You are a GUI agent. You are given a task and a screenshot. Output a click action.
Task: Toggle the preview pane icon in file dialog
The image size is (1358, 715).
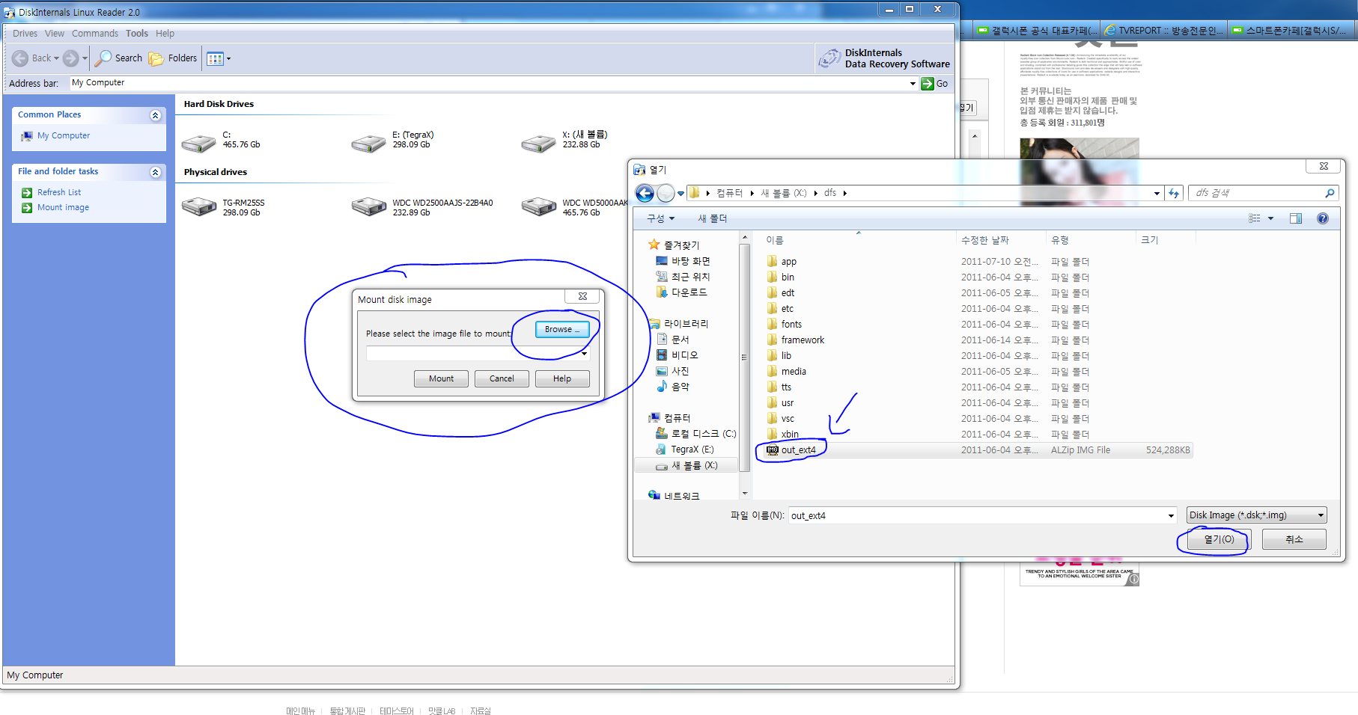(1296, 218)
